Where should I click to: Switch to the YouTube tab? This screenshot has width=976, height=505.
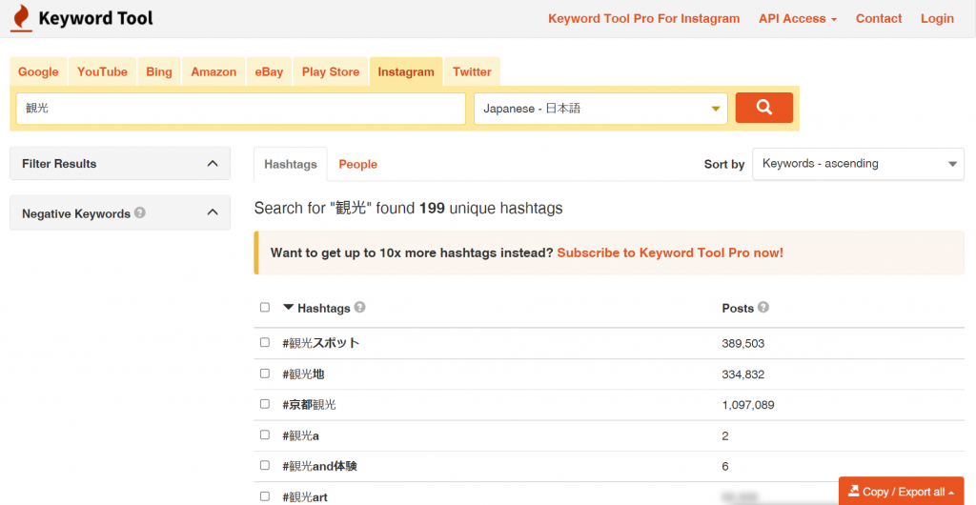(x=102, y=71)
